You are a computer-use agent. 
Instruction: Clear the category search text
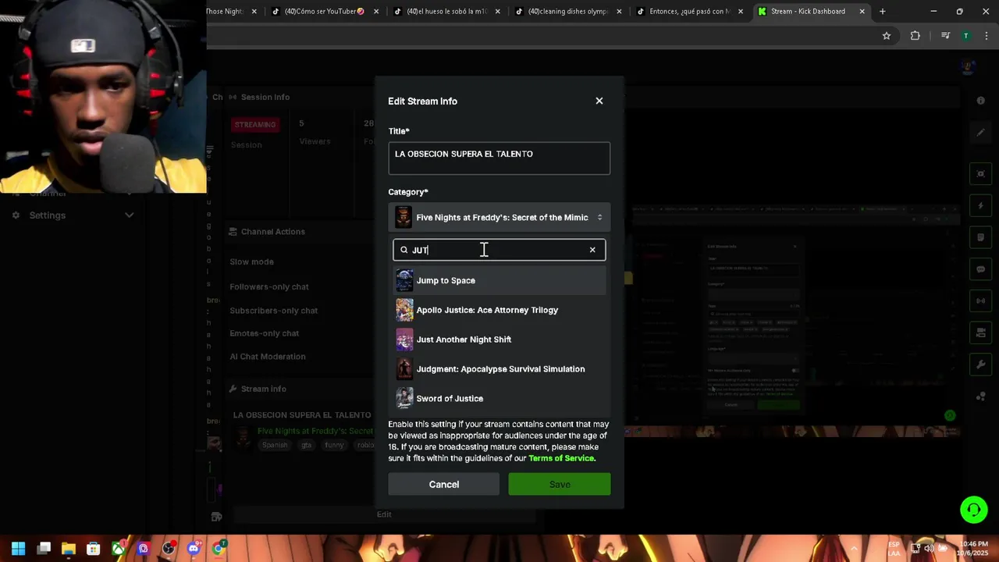[x=592, y=250]
